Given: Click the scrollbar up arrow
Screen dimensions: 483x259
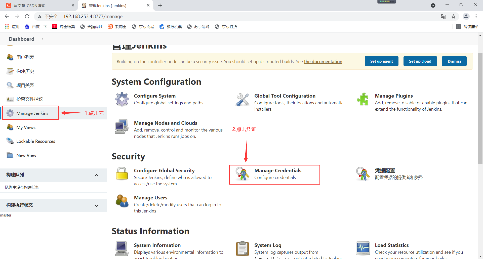Looking at the screenshot, I should (480, 35).
